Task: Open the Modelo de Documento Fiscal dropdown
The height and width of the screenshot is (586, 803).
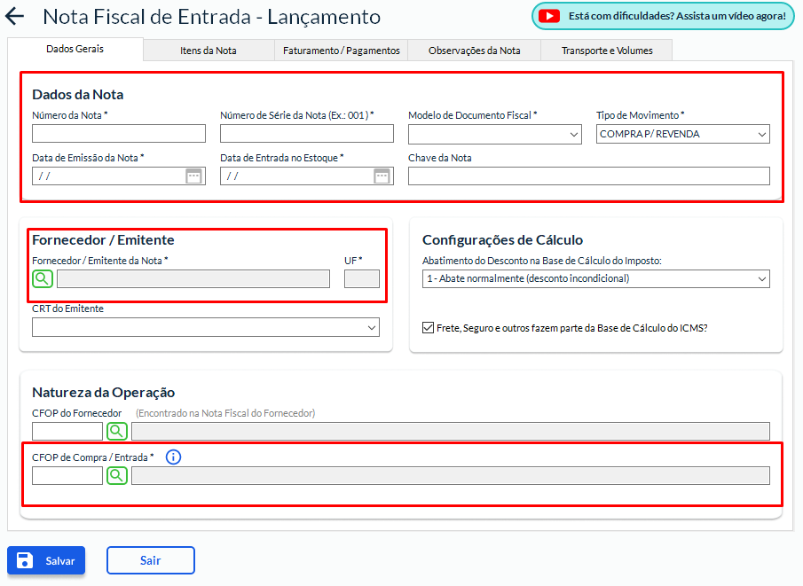Action: pyautogui.click(x=494, y=134)
